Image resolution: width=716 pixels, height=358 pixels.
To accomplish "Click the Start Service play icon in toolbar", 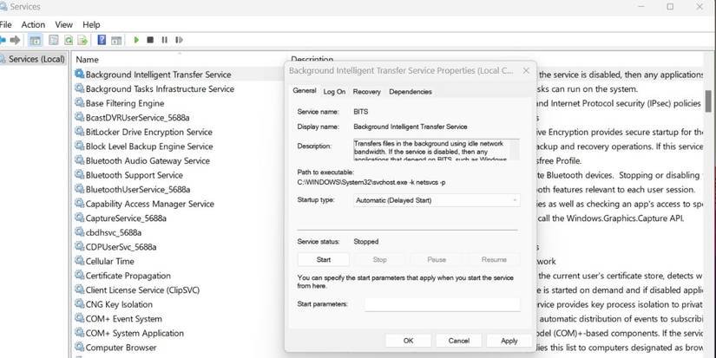I will (x=136, y=40).
